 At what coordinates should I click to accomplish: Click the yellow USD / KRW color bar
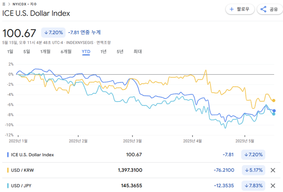8,170
